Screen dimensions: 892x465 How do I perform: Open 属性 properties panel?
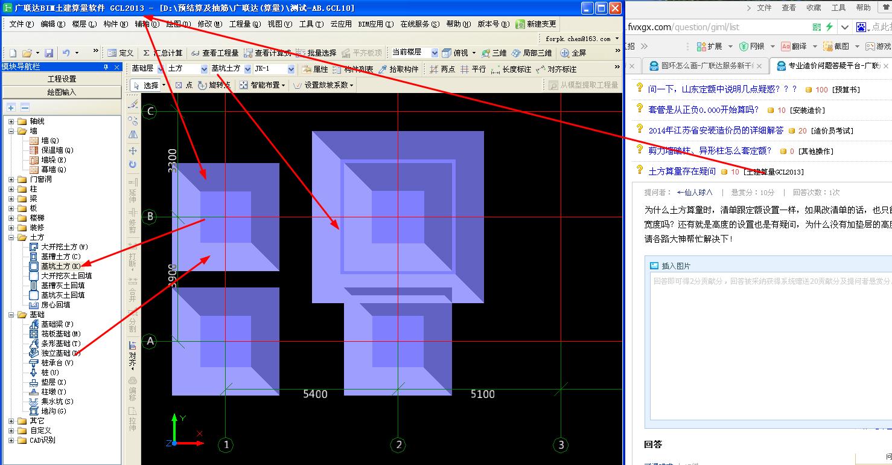tap(315, 69)
